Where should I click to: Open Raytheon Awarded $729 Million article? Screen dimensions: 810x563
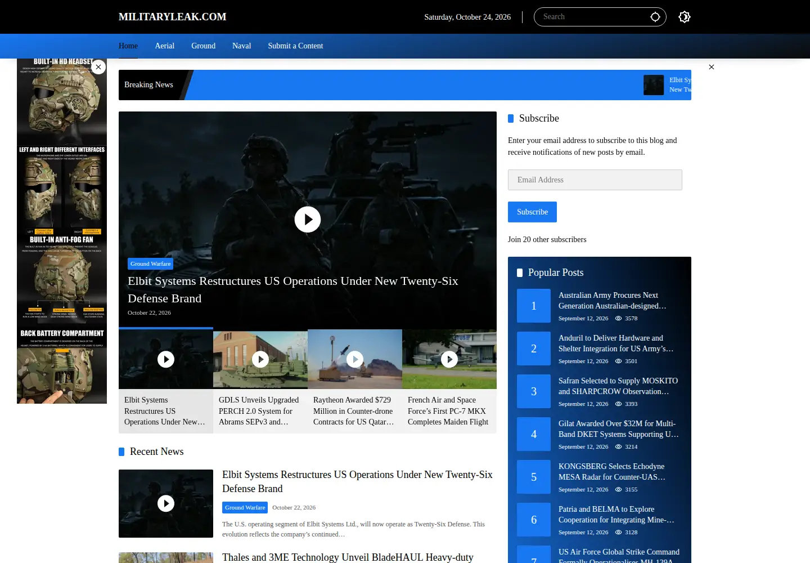pyautogui.click(x=354, y=411)
